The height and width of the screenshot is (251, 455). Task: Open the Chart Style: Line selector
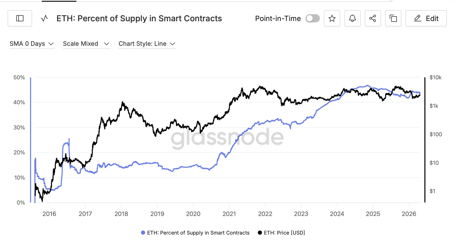(147, 44)
